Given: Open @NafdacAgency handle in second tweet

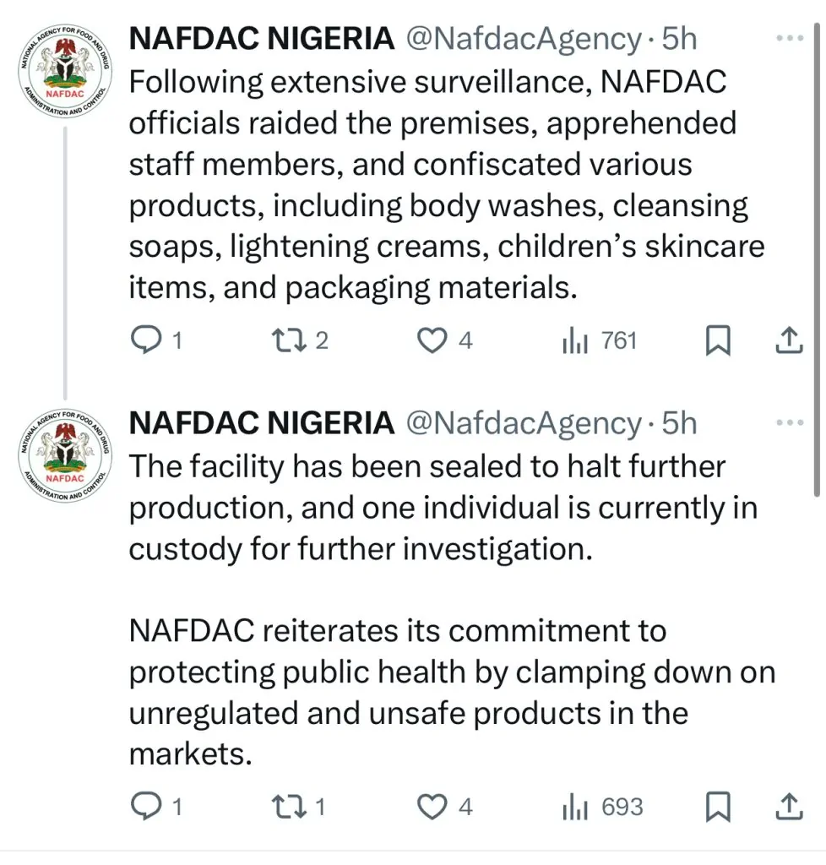Looking at the screenshot, I should point(524,422).
